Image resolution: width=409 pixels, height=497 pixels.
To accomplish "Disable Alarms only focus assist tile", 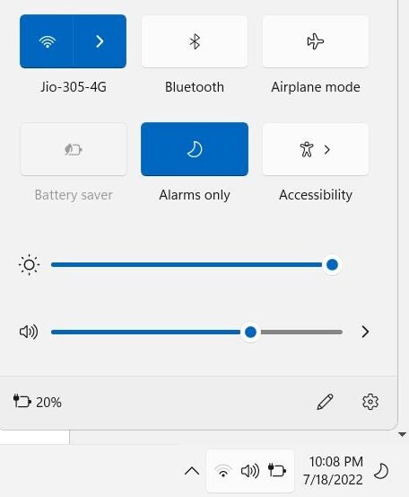I will (195, 149).
